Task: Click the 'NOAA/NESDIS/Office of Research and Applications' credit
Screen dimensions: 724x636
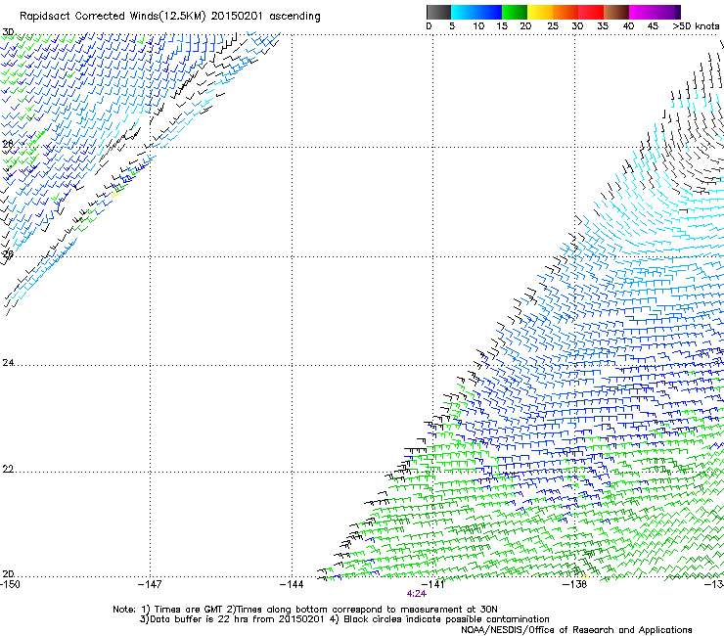Action: point(576,630)
